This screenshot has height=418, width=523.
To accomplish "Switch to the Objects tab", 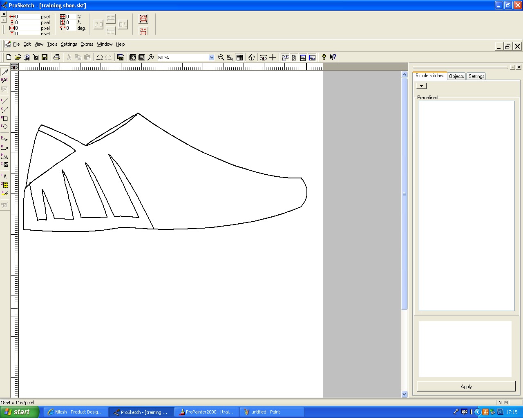I will click(x=456, y=76).
